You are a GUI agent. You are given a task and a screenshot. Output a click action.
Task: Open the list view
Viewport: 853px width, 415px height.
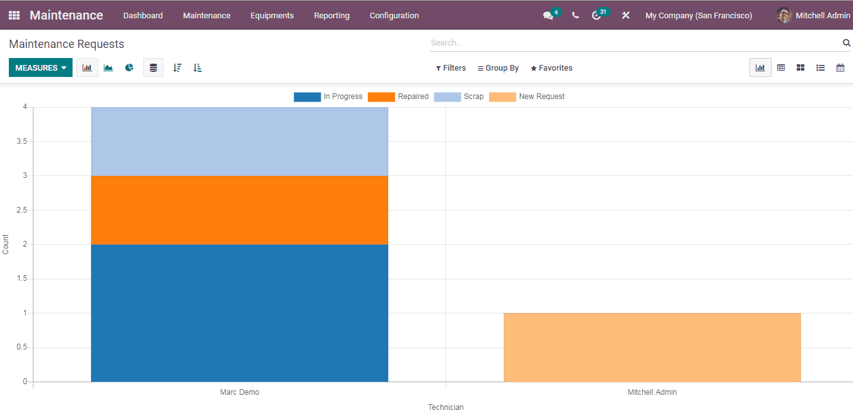tap(820, 67)
